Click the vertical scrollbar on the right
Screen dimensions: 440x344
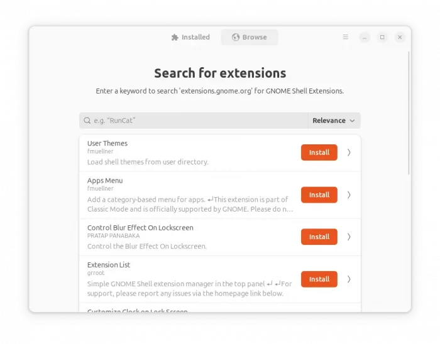click(x=409, y=113)
